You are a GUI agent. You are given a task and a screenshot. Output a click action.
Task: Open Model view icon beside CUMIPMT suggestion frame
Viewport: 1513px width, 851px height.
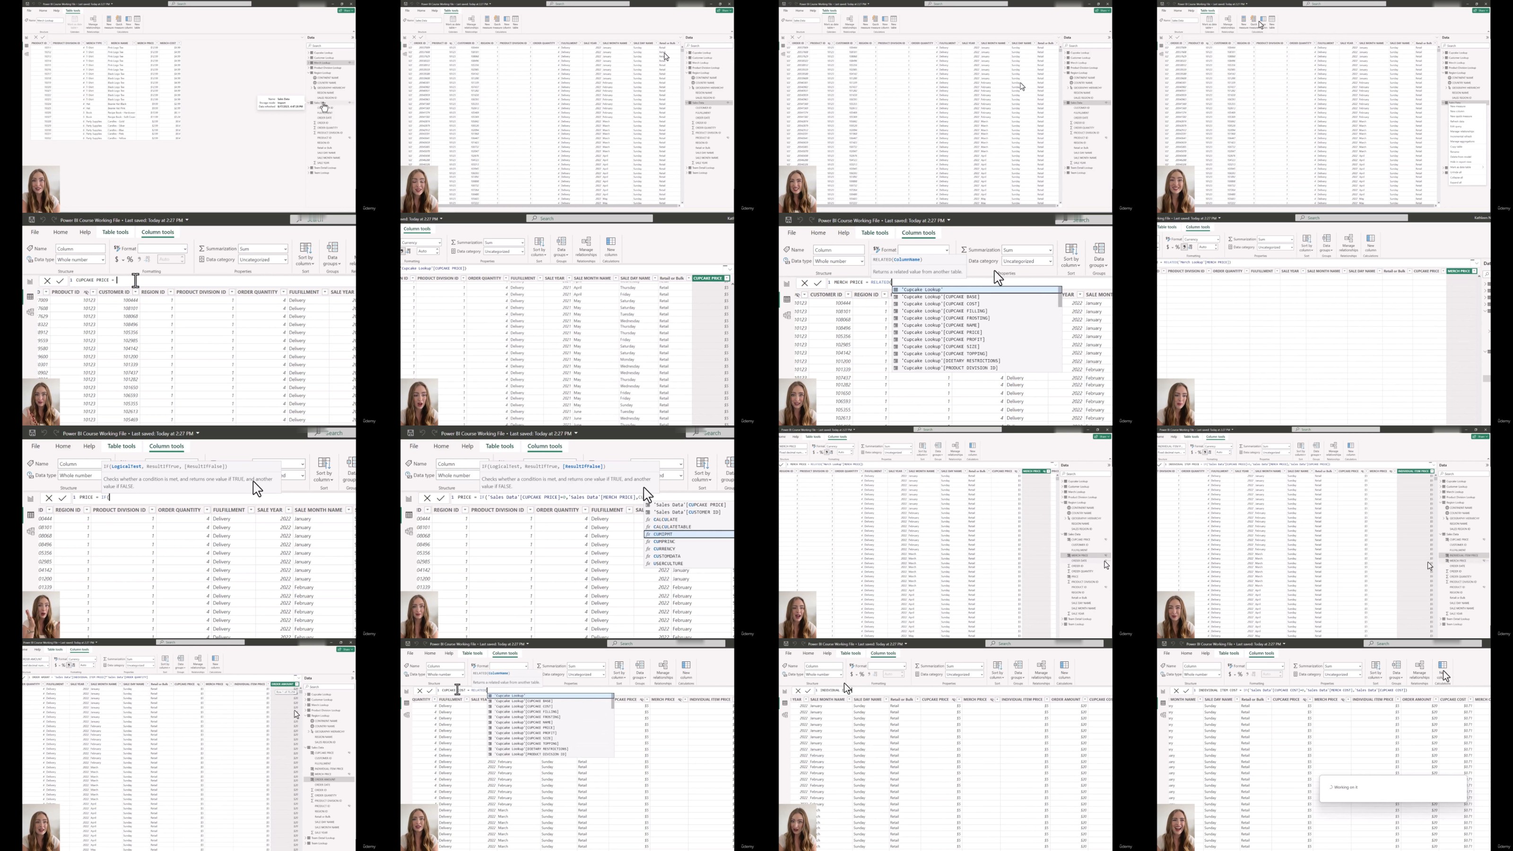(x=409, y=531)
